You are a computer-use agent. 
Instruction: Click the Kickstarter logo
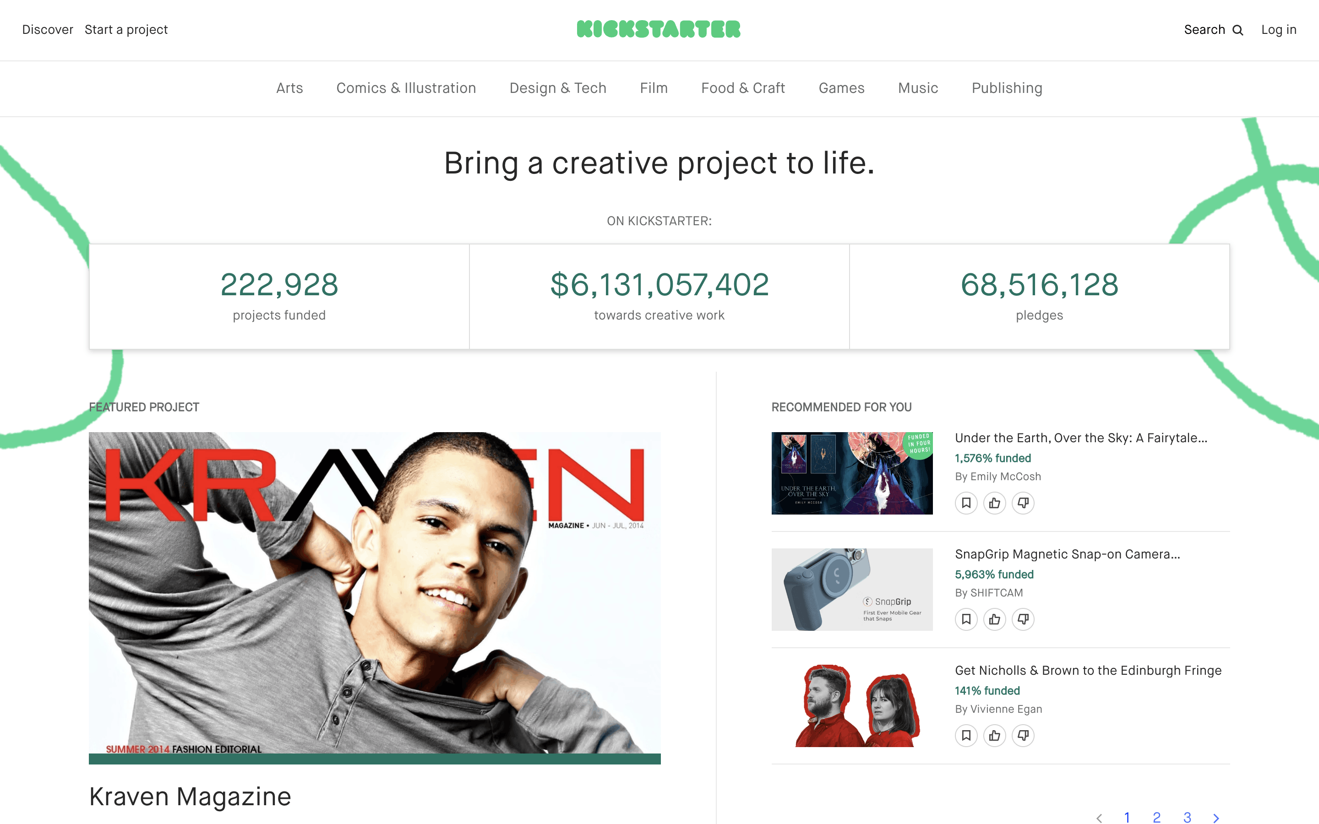[659, 29]
